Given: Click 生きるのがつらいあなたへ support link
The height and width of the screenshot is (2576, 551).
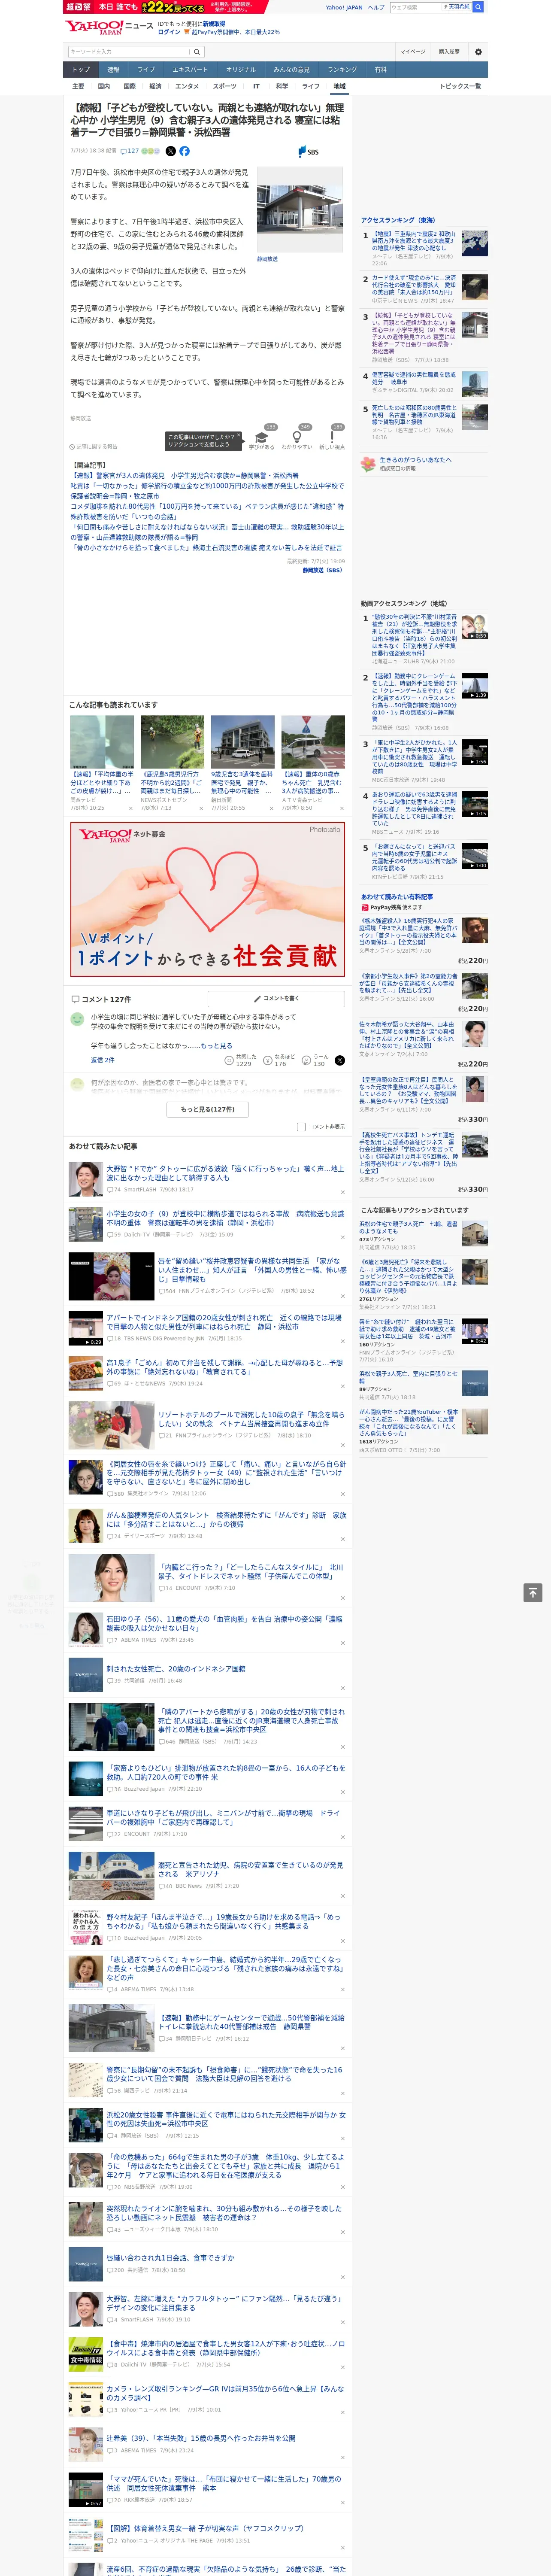Looking at the screenshot, I should click(x=414, y=460).
